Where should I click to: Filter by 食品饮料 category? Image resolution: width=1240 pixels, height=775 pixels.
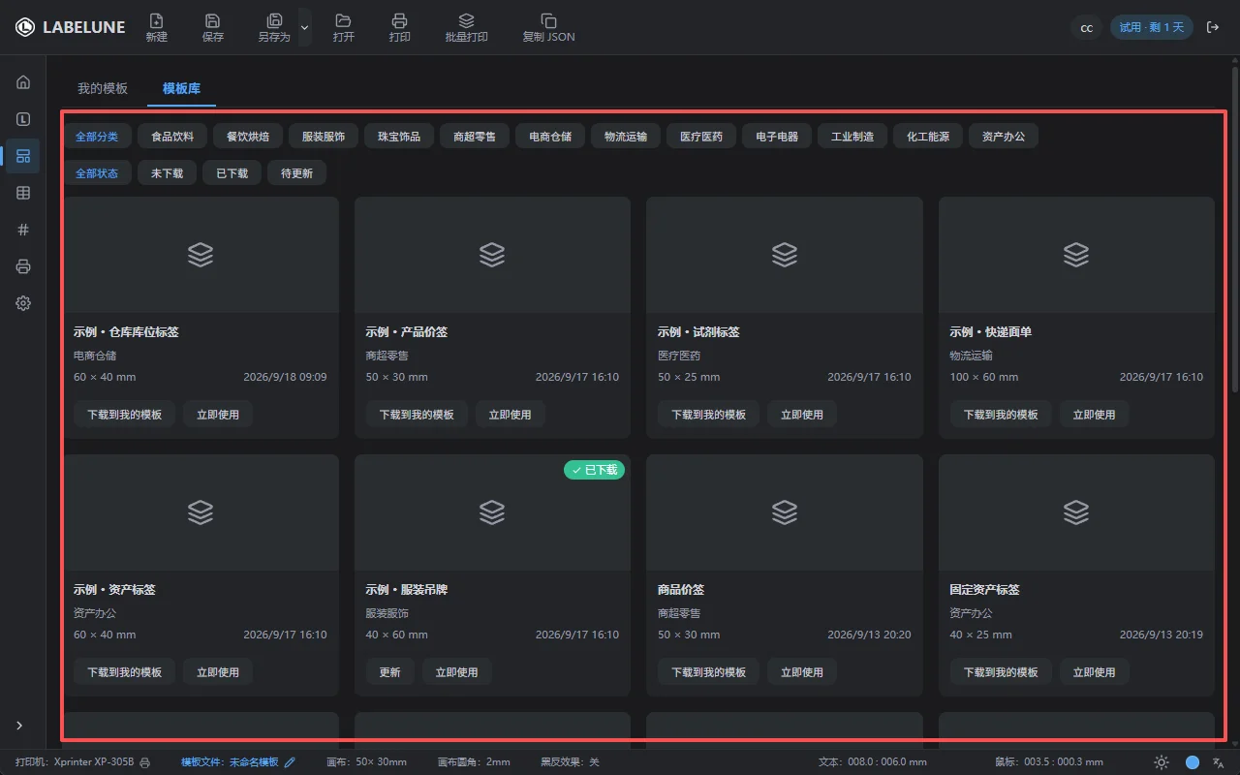coord(172,137)
